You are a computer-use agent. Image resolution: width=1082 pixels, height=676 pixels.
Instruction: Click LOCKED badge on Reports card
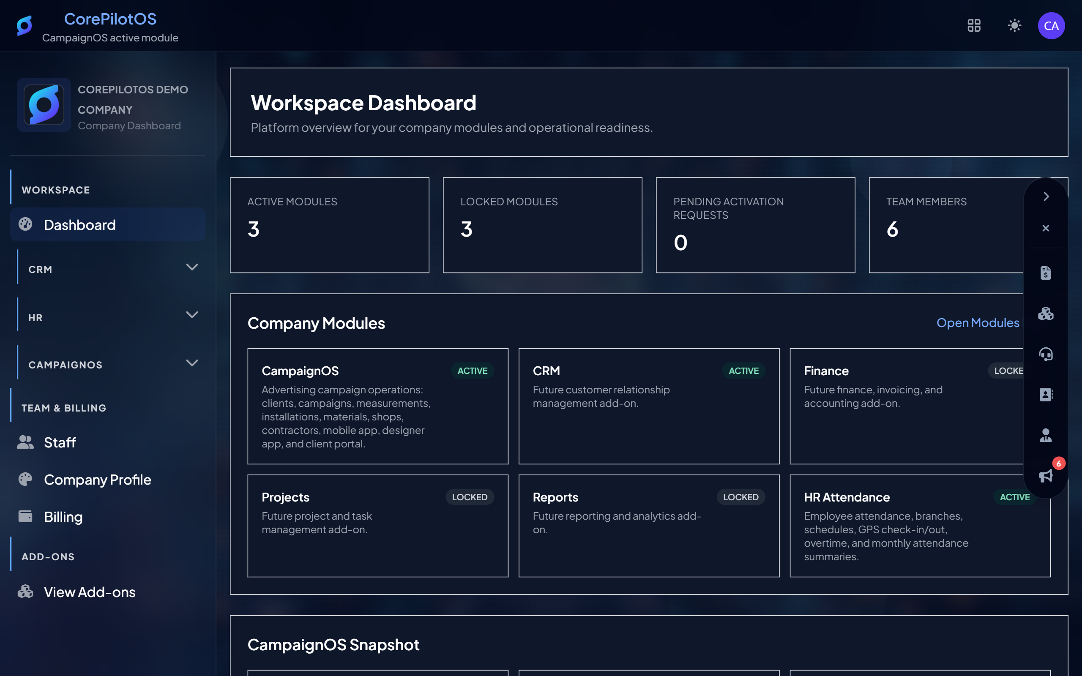tap(741, 497)
